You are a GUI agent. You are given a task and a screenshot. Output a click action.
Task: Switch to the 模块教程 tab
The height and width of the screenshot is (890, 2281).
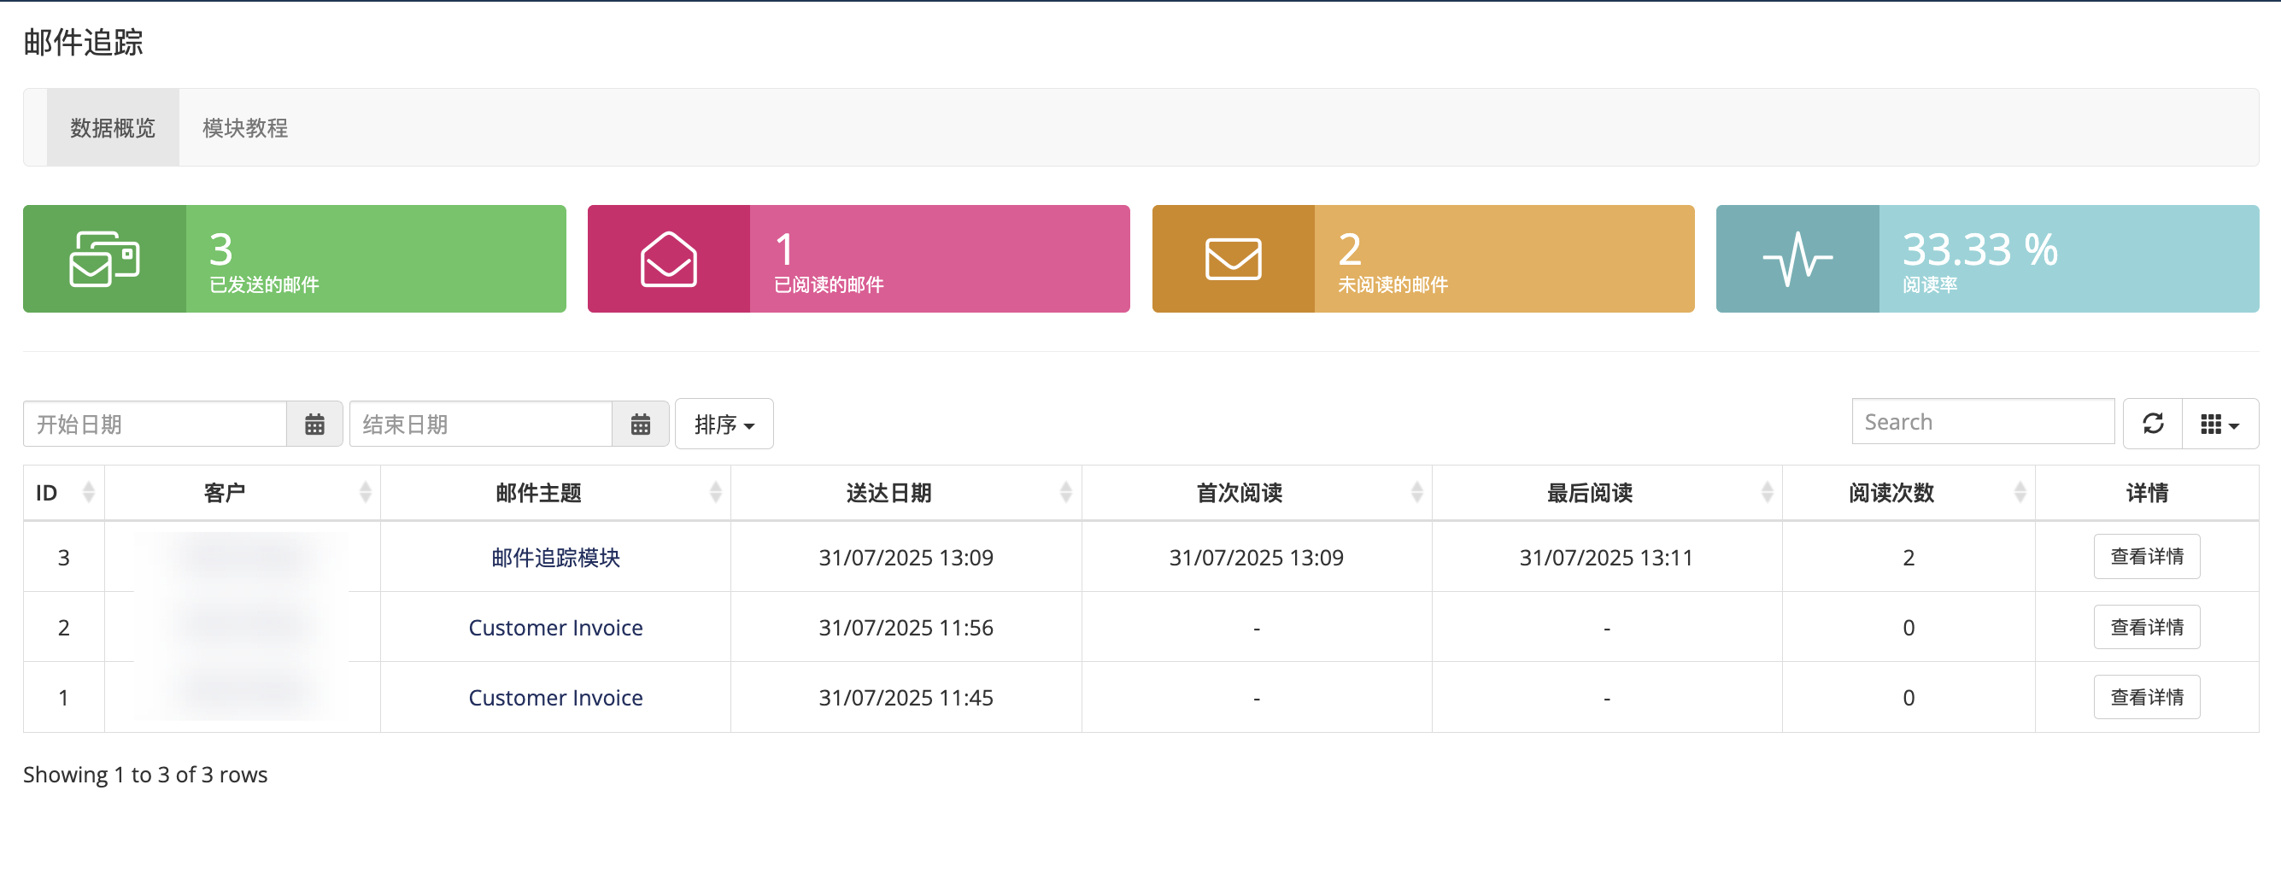pos(245,127)
